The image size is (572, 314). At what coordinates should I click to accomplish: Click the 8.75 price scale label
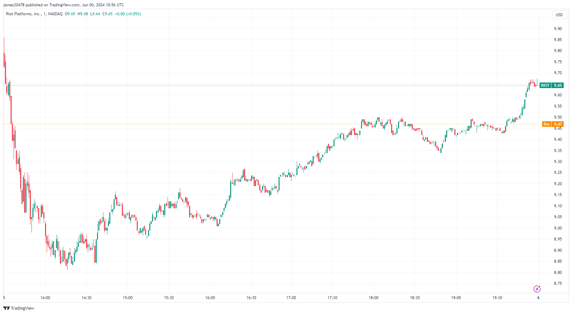point(558,284)
